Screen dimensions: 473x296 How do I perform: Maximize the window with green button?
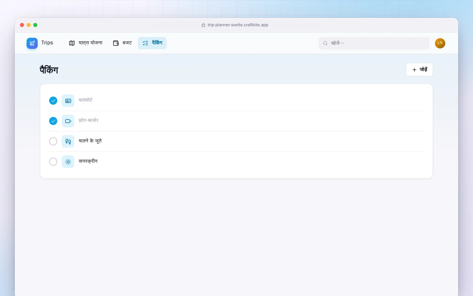pos(35,25)
